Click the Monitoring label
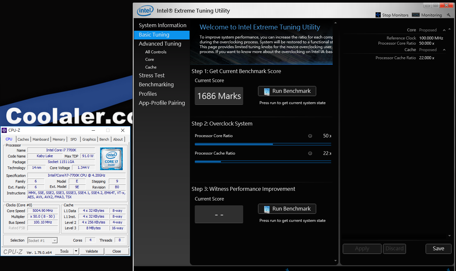Viewport: 456px width, 271px height. 431,15
